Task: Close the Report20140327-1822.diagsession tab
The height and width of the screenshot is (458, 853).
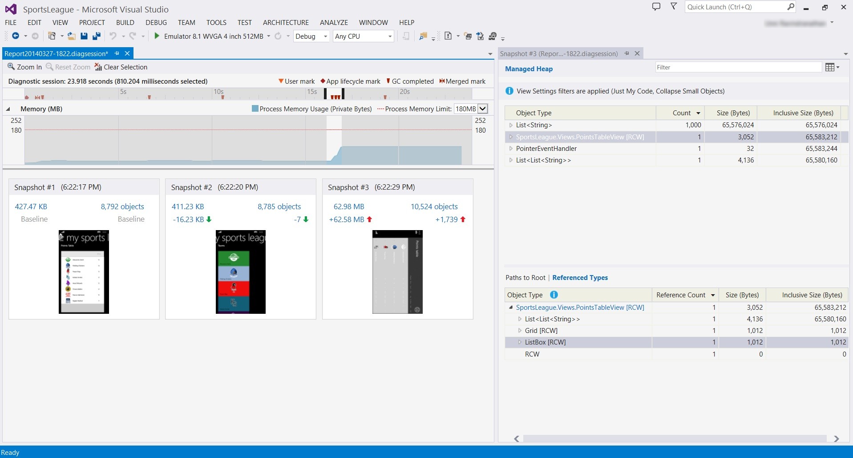Action: (x=127, y=53)
